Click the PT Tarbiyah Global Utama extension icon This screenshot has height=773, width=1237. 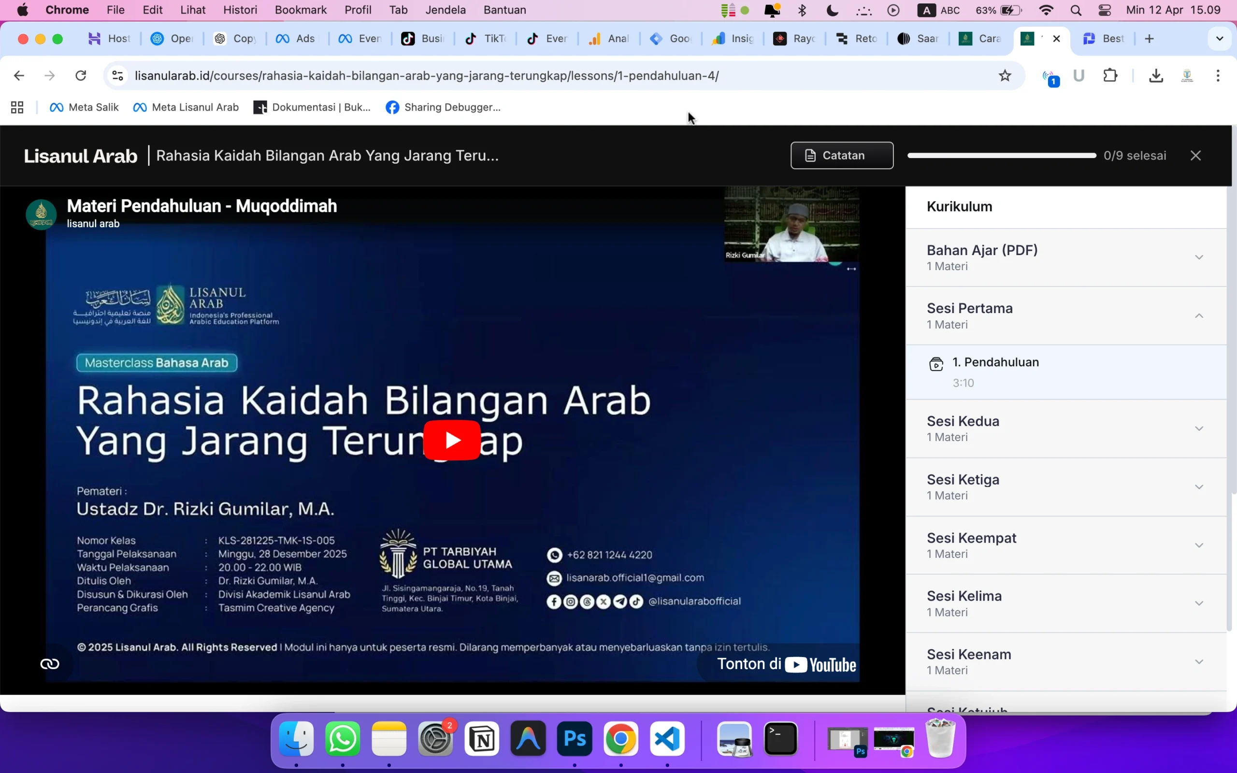[x=1187, y=75]
